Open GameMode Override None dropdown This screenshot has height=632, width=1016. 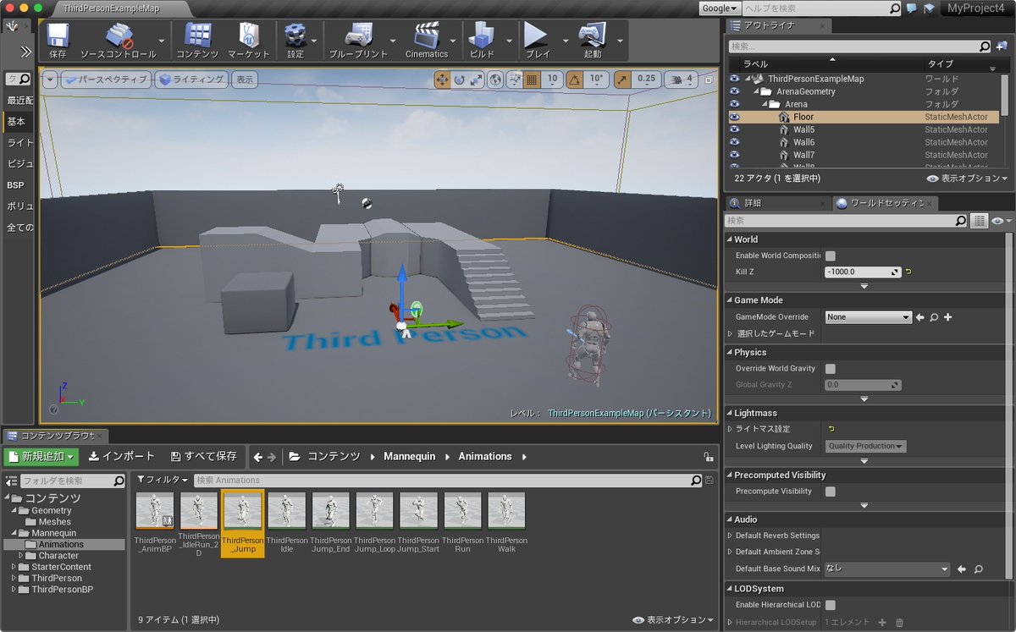point(868,317)
